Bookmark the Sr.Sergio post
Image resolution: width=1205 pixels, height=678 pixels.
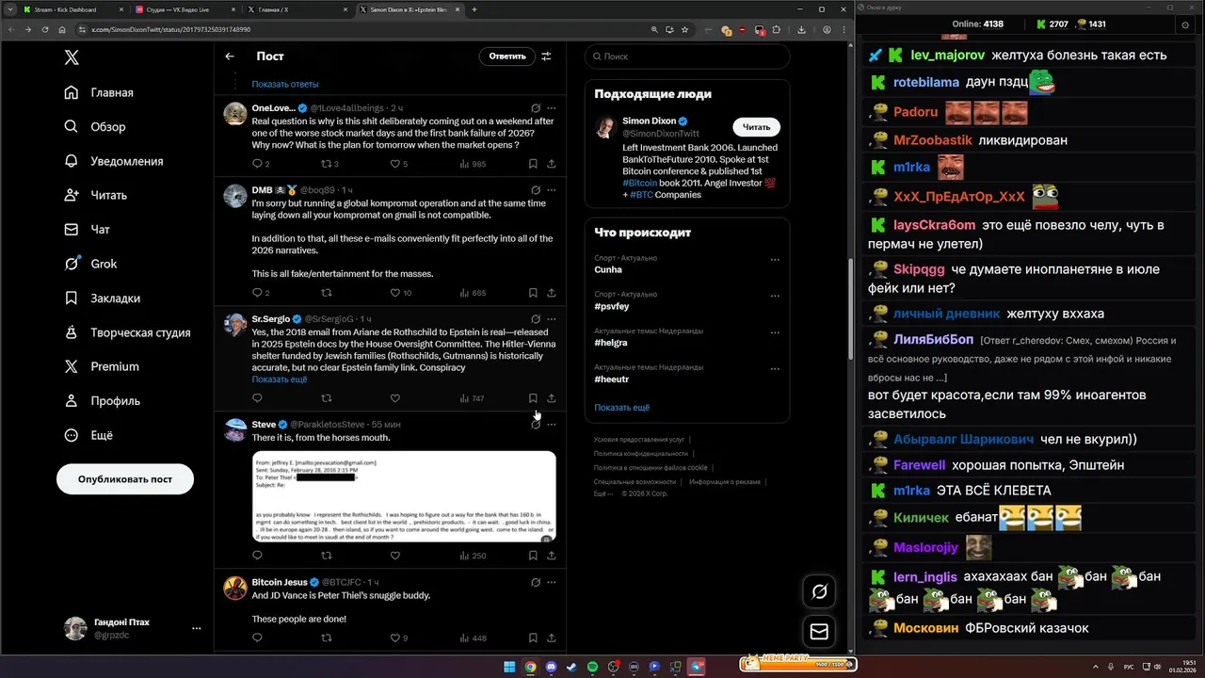tap(533, 398)
